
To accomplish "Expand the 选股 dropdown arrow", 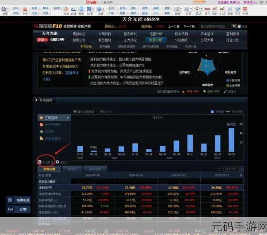I will coord(8,9).
